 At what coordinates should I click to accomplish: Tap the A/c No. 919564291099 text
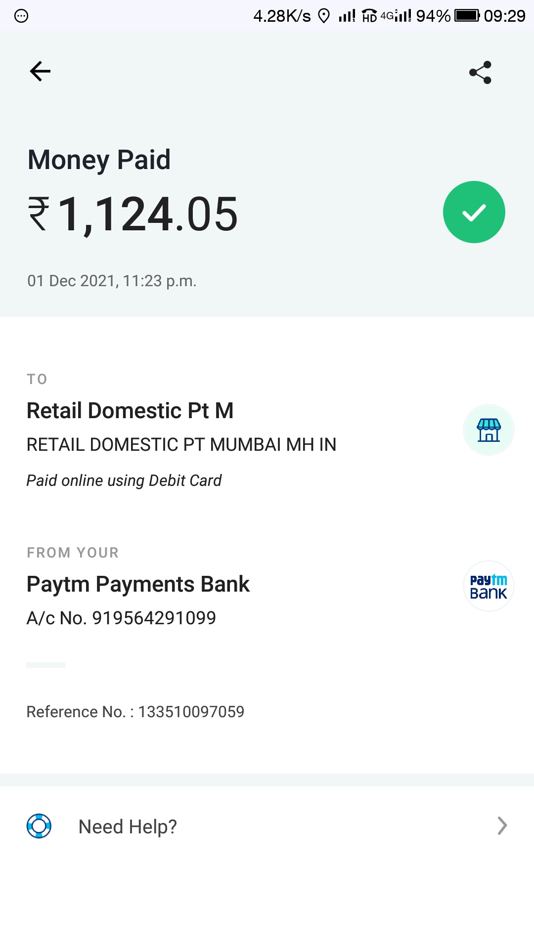point(122,618)
